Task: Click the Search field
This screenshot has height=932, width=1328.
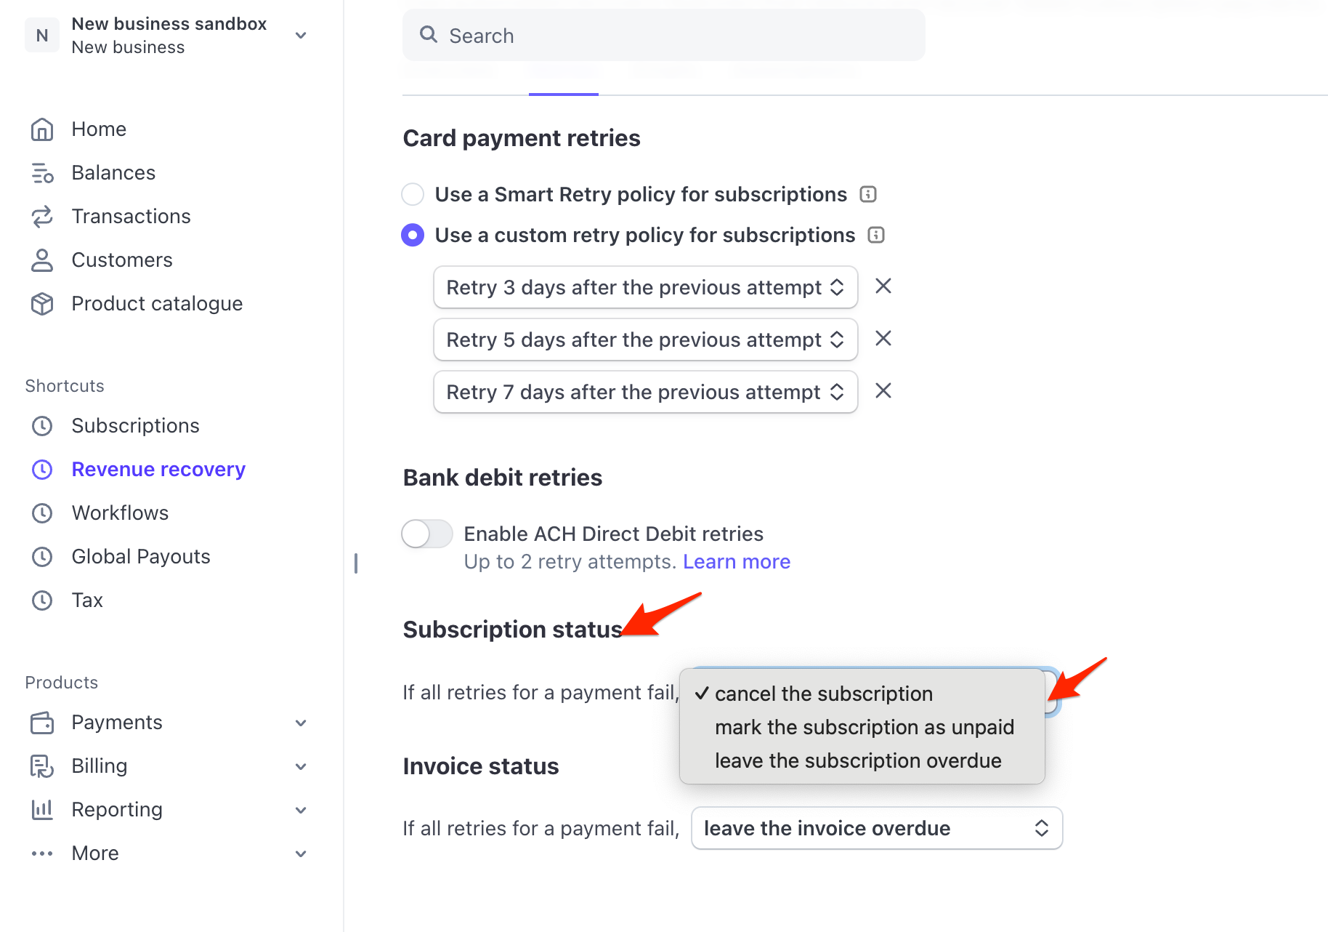Action: pyautogui.click(x=663, y=36)
